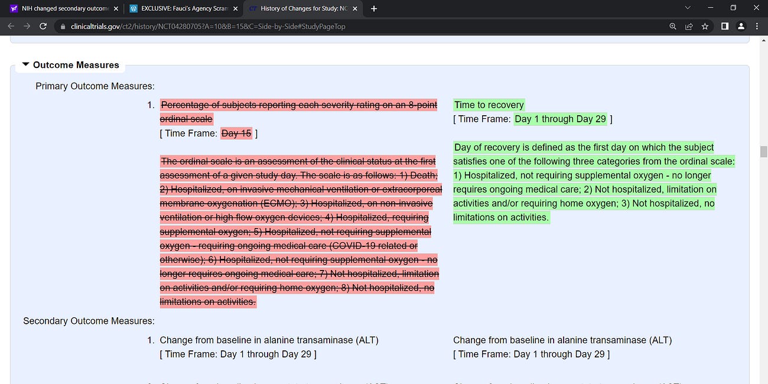Reload the ClinicalTrials.gov page
Image resolution: width=768 pixels, height=384 pixels.
point(43,26)
